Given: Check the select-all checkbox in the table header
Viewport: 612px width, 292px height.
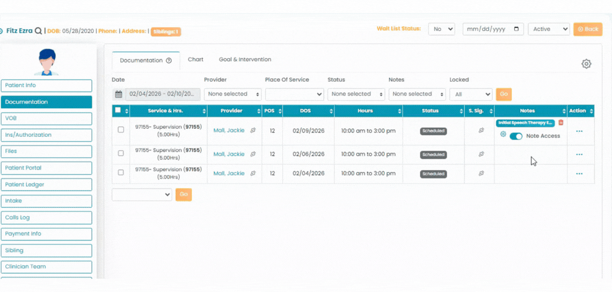Looking at the screenshot, I should (x=118, y=111).
